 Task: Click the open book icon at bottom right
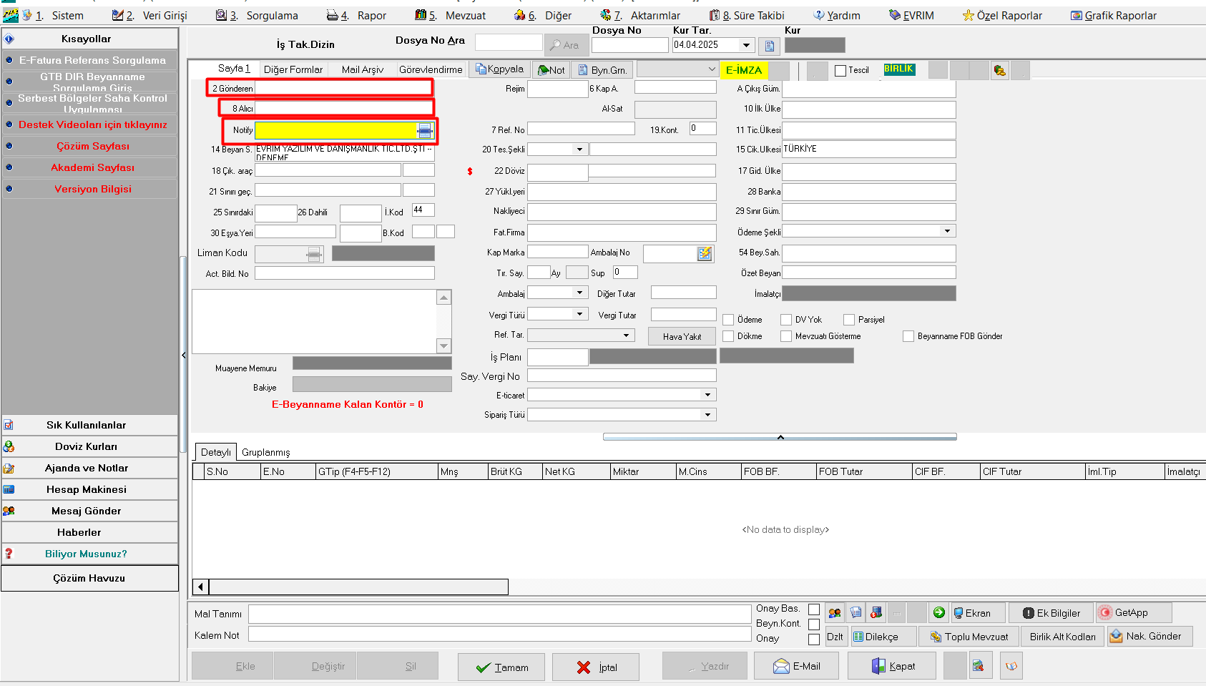(x=1011, y=666)
